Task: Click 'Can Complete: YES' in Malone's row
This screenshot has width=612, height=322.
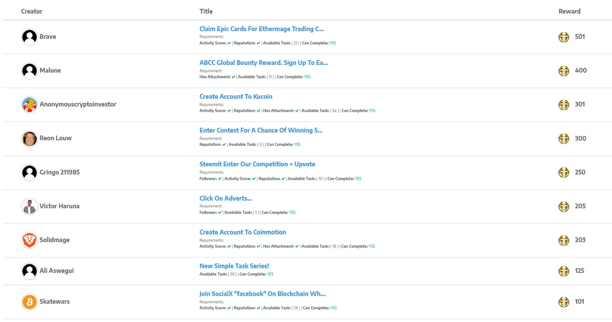Action: pyautogui.click(x=294, y=77)
